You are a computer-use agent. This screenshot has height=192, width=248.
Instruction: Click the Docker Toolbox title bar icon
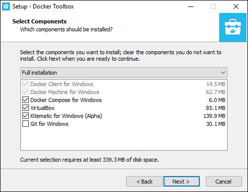point(6,6)
